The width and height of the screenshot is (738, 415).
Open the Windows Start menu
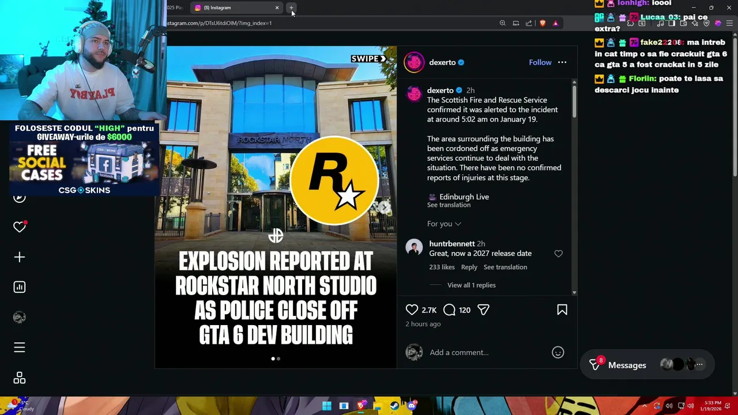click(327, 406)
